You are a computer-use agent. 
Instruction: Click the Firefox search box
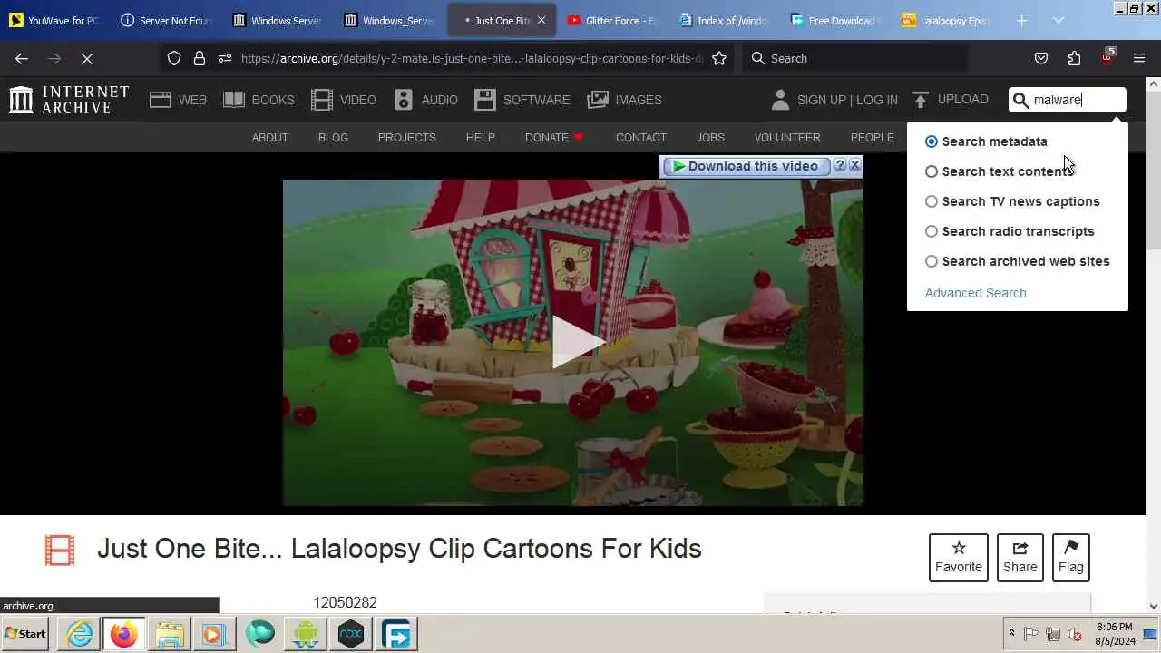click(x=854, y=58)
